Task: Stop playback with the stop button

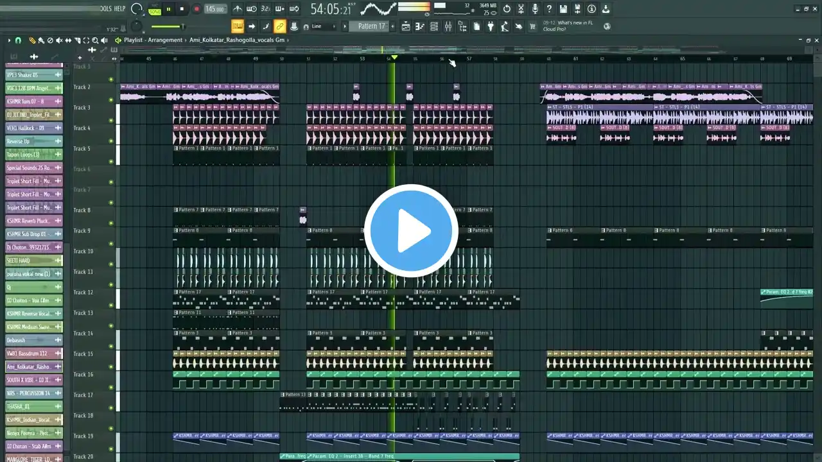Action: pyautogui.click(x=182, y=9)
